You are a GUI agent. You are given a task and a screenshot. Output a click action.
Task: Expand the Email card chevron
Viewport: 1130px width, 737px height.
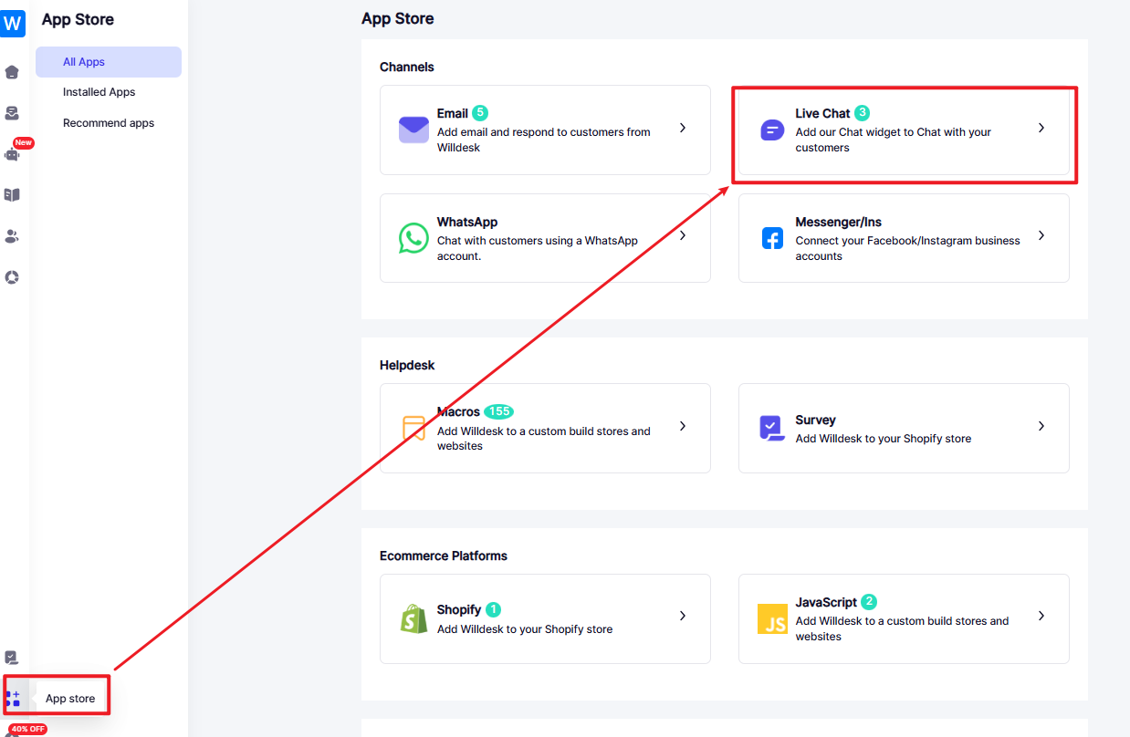tap(683, 128)
